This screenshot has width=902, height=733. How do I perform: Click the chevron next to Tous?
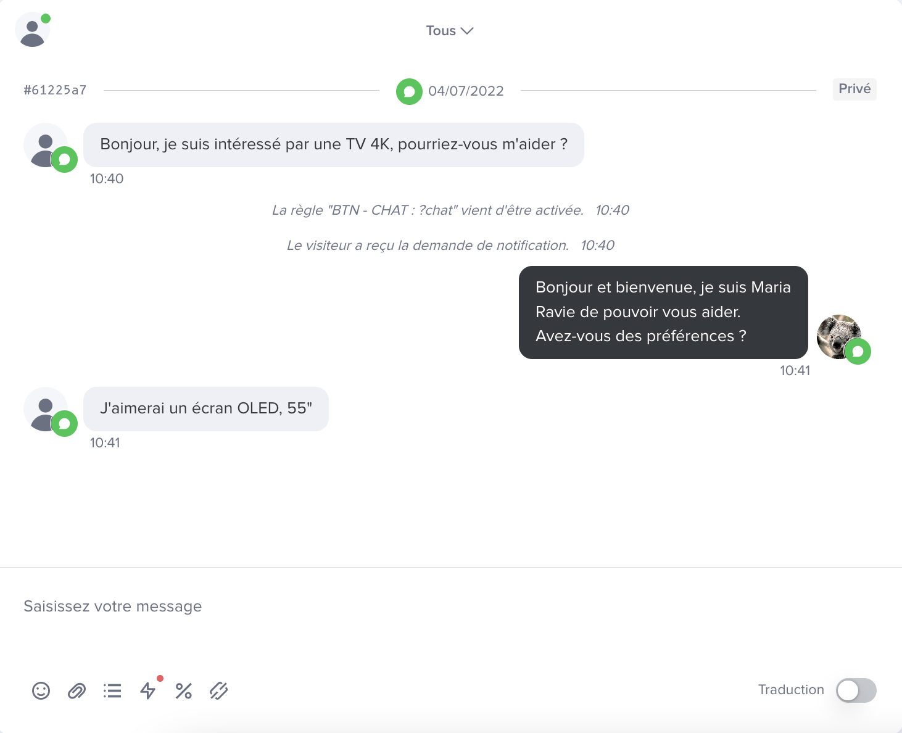point(467,31)
